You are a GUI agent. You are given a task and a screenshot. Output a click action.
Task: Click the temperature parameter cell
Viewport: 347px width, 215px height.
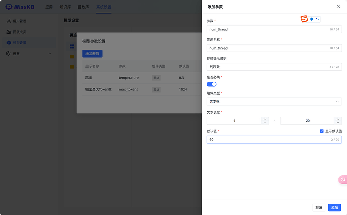point(129,78)
